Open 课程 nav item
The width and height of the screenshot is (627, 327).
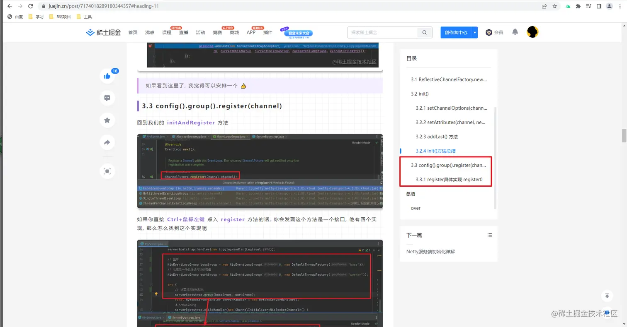click(x=167, y=32)
